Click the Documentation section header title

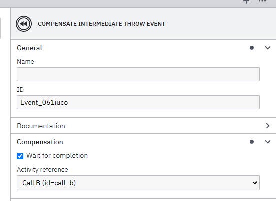41,126
